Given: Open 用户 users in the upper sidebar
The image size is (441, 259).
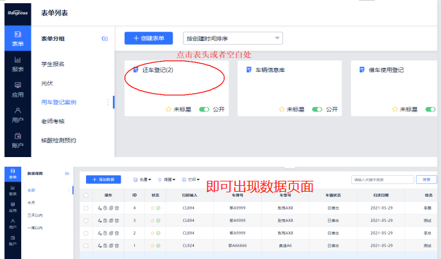Looking at the screenshot, I should point(17,114).
